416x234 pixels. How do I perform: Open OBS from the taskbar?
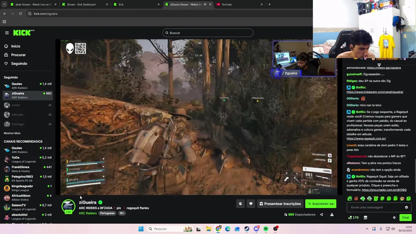click(x=276, y=229)
